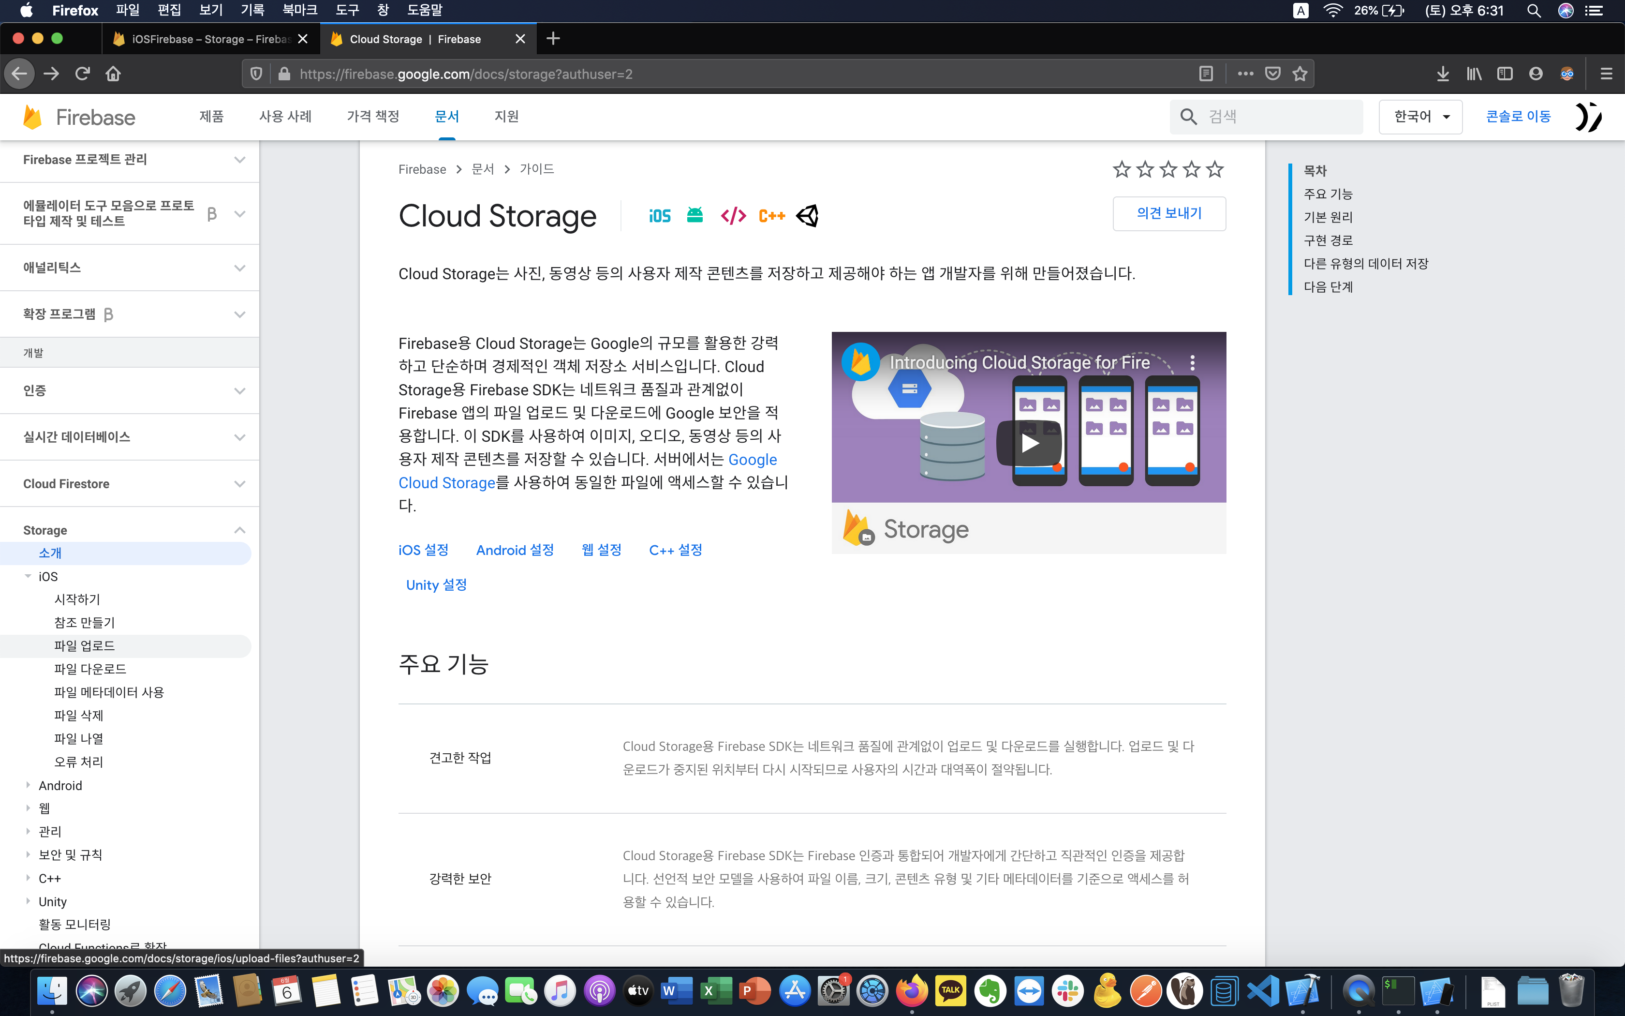Rate the page with the first star

tap(1122, 169)
